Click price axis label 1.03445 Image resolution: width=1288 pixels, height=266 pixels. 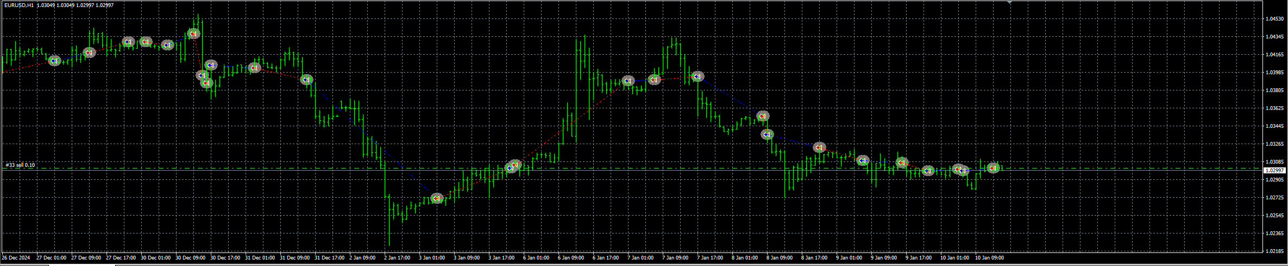tap(1274, 126)
